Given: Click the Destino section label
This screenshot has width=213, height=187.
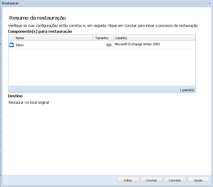Looking at the screenshot, I should [x=15, y=96].
